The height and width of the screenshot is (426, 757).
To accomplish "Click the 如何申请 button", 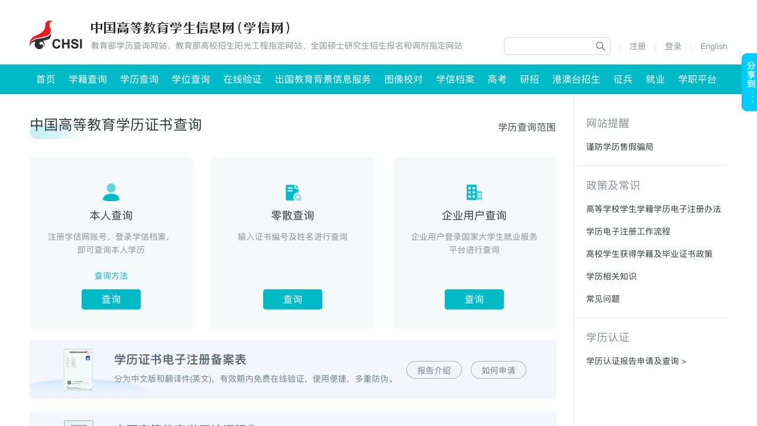I will click(x=499, y=370).
